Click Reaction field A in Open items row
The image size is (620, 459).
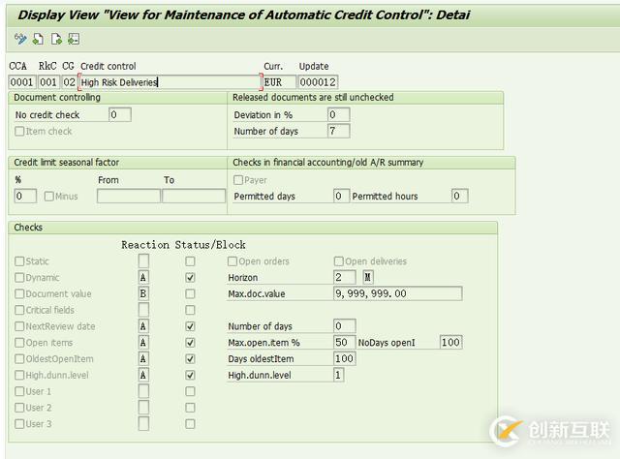coord(144,343)
